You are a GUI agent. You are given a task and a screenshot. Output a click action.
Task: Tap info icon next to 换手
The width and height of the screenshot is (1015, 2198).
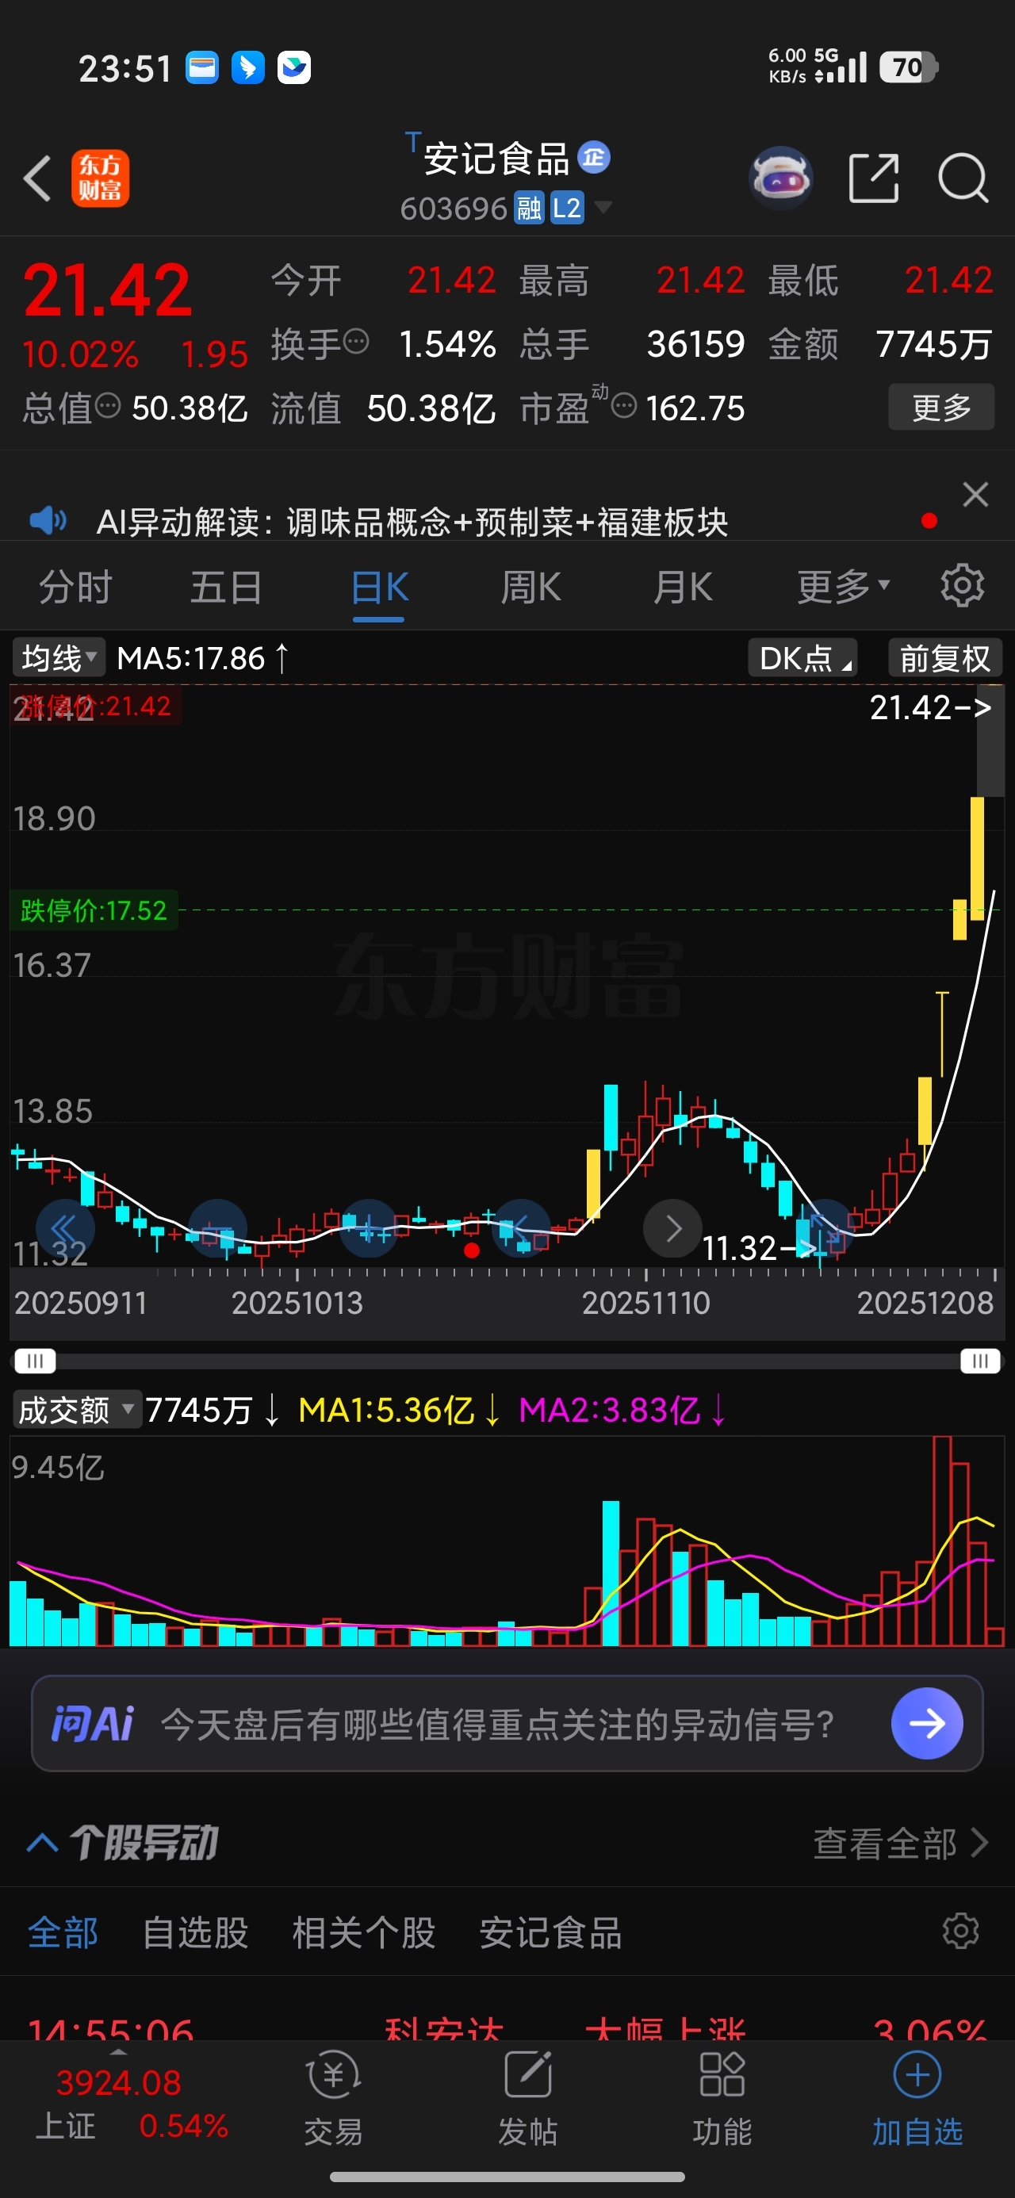pyautogui.click(x=357, y=341)
